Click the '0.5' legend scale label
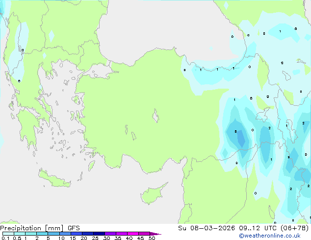This screenshot has height=240, width=311. click(x=17, y=238)
